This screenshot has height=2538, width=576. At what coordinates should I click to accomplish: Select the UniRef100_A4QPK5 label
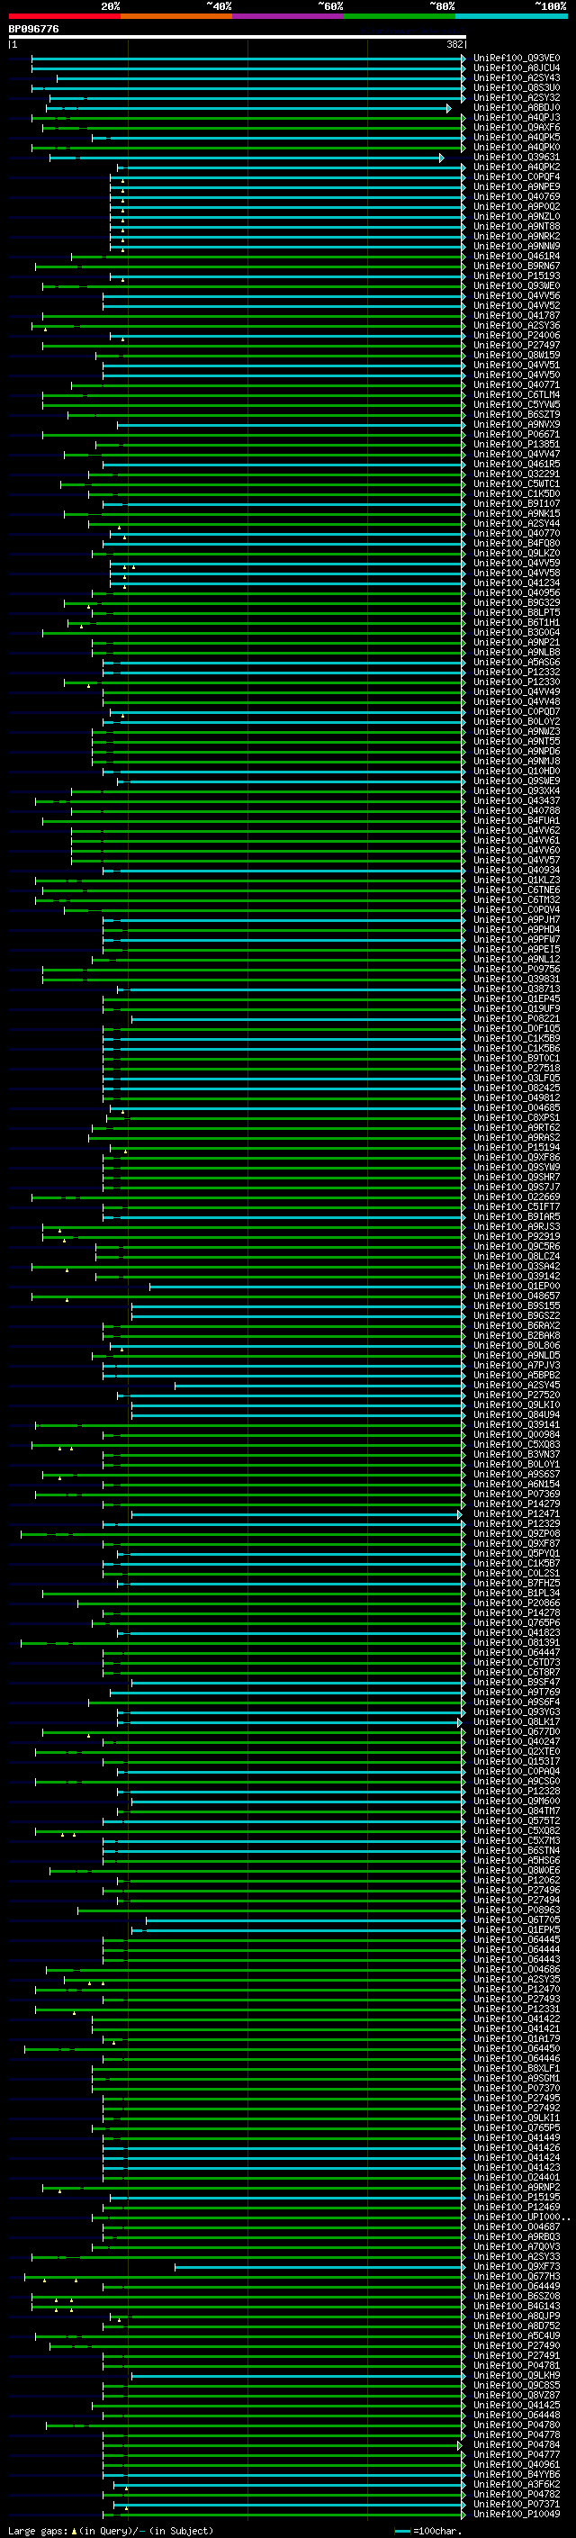tap(517, 137)
